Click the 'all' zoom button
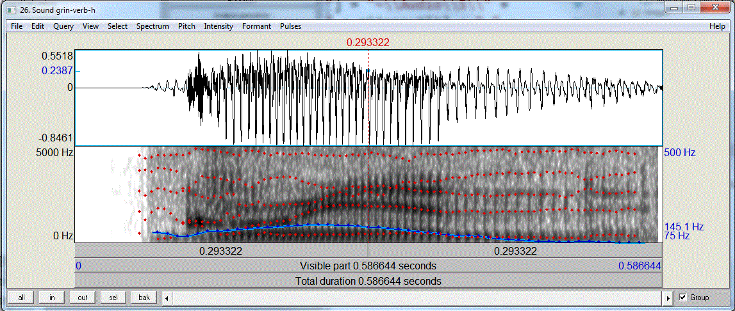735x311 pixels. (22, 298)
